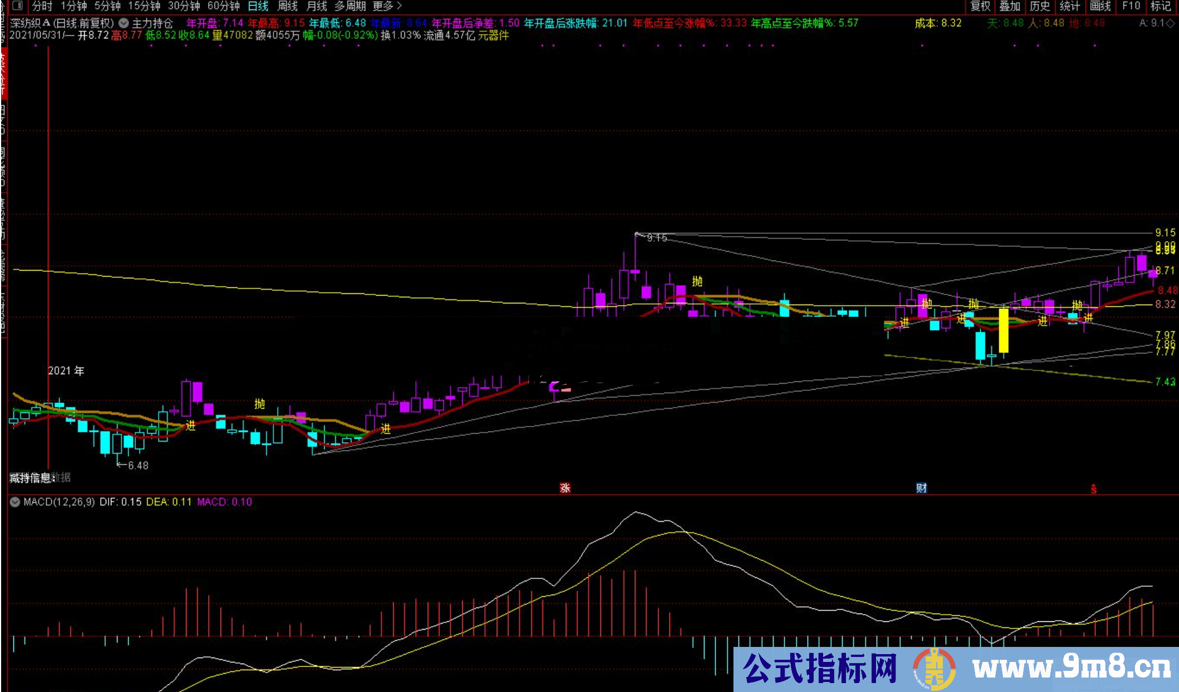Open the 画线 drawing tools
This screenshot has width=1179, height=692.
[1100, 6]
